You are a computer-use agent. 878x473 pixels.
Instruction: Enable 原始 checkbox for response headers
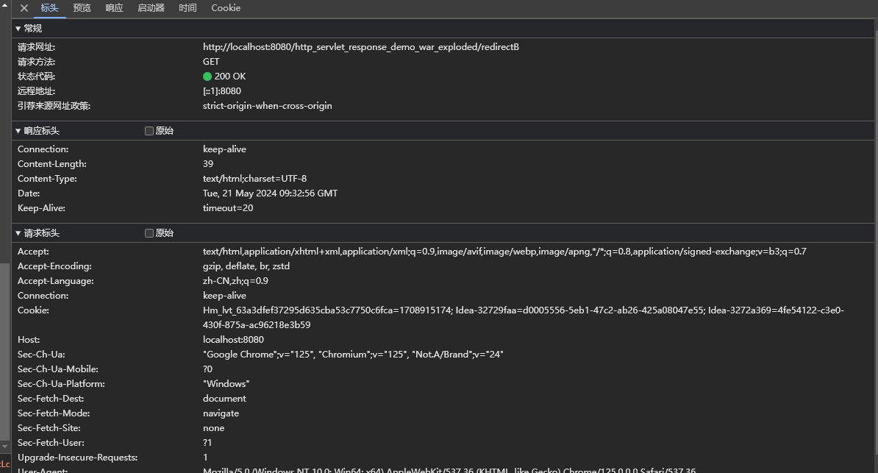[x=149, y=131]
